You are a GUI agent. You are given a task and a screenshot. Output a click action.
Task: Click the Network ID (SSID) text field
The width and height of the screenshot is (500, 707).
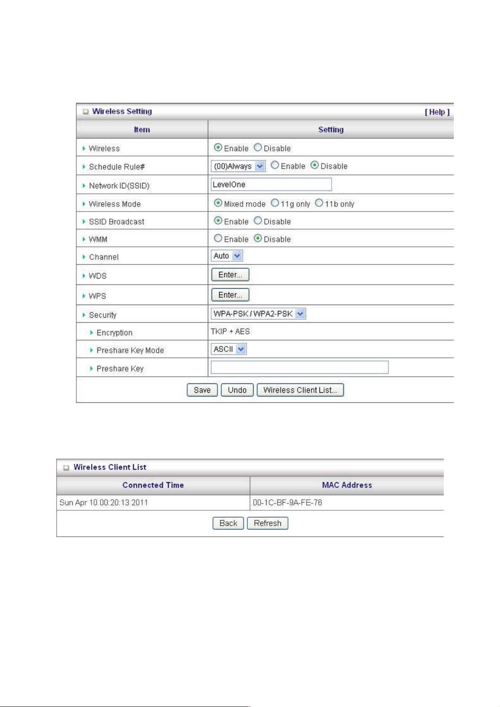[271, 185]
